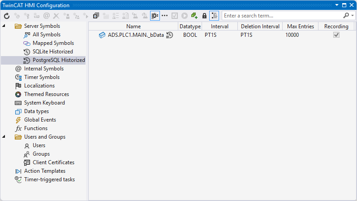Image resolution: width=357 pixels, height=201 pixels.
Task: Click the BOOL datatype cell
Action: point(190,35)
